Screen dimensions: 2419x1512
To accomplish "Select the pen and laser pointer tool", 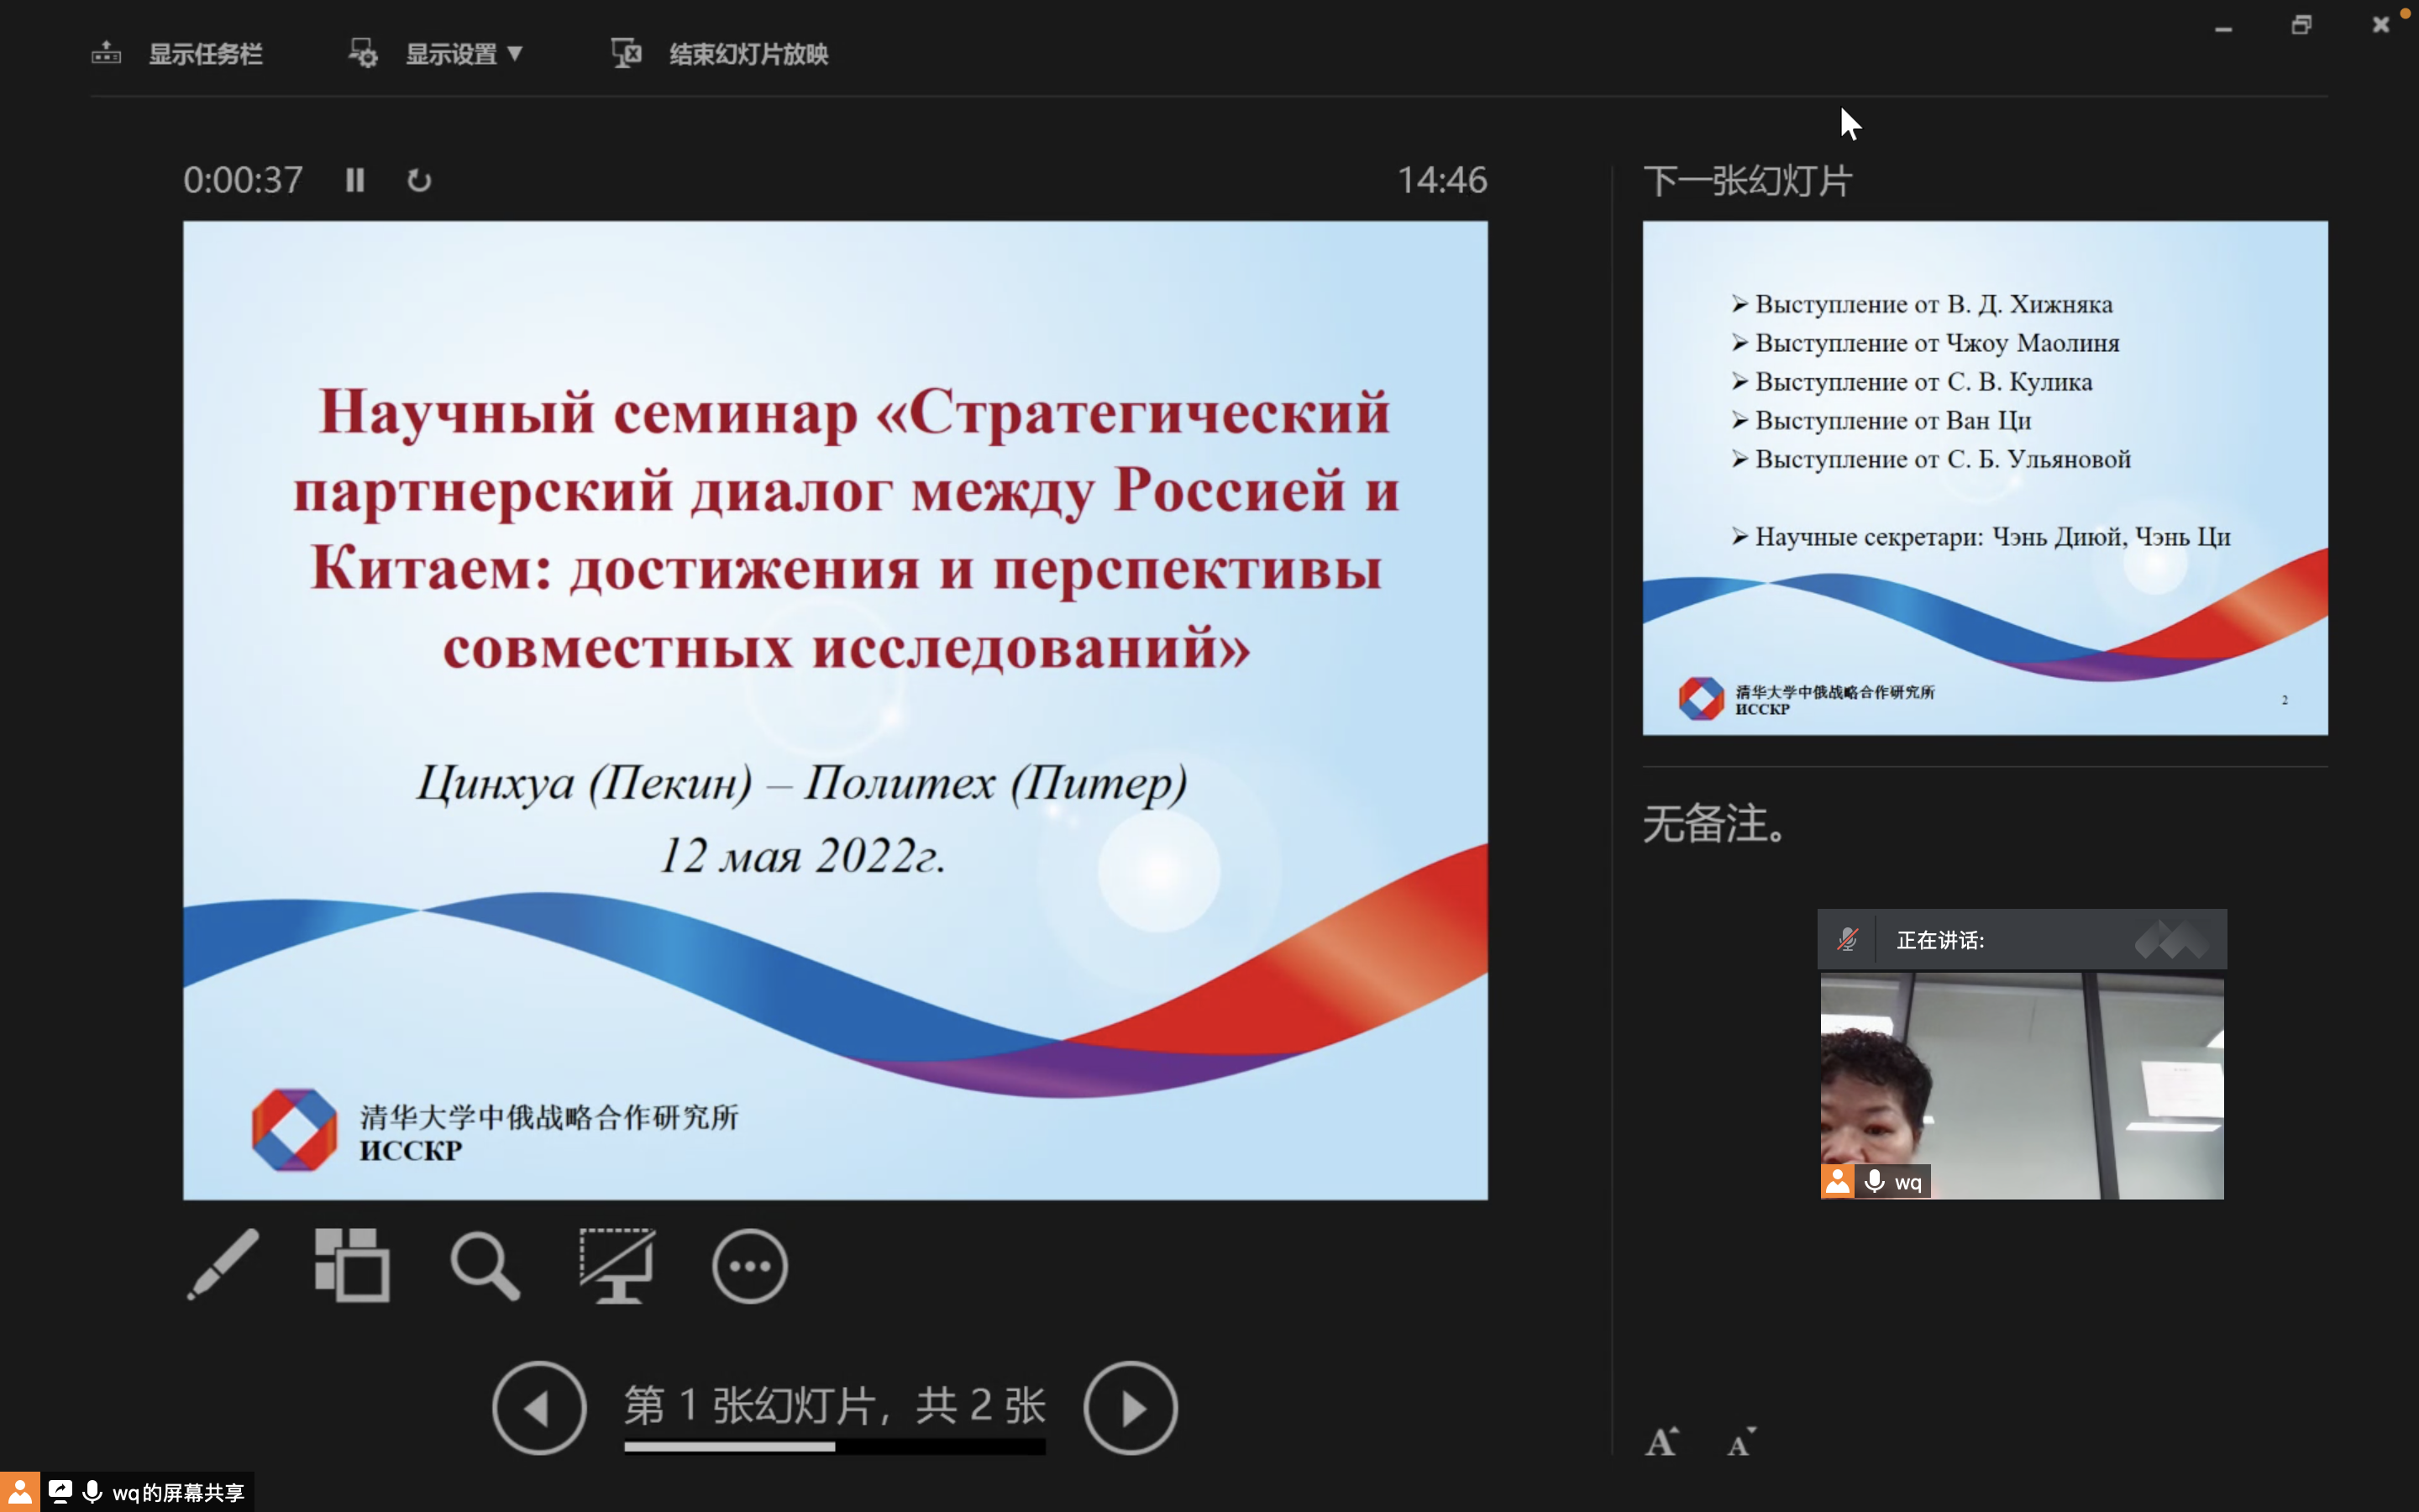I will [x=223, y=1265].
